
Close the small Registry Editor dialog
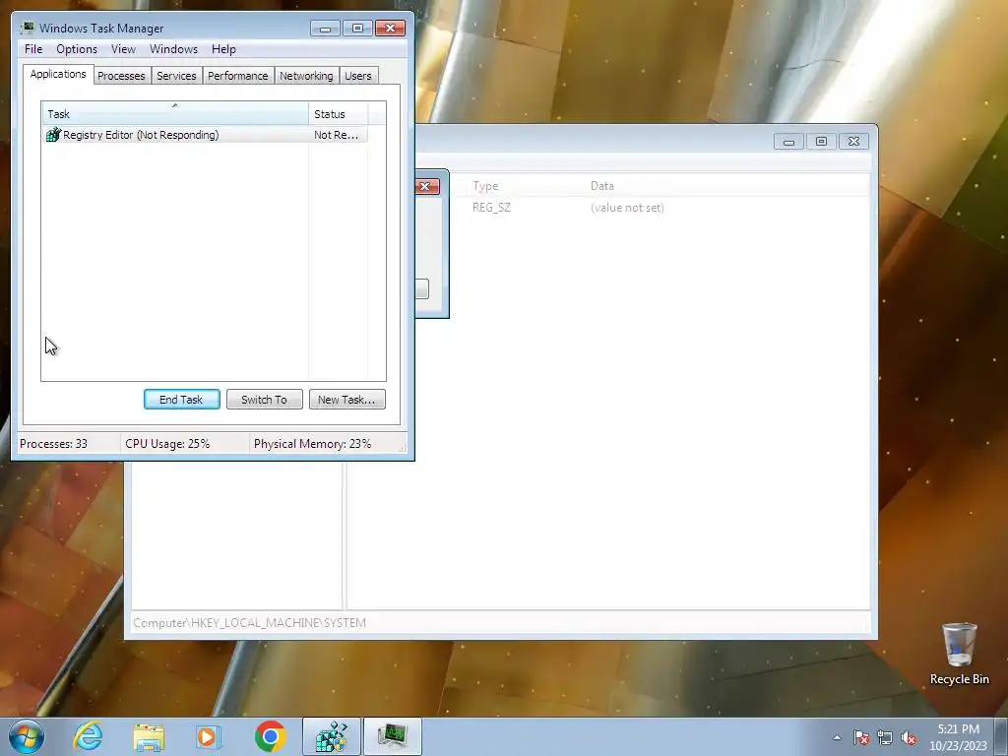coord(427,186)
